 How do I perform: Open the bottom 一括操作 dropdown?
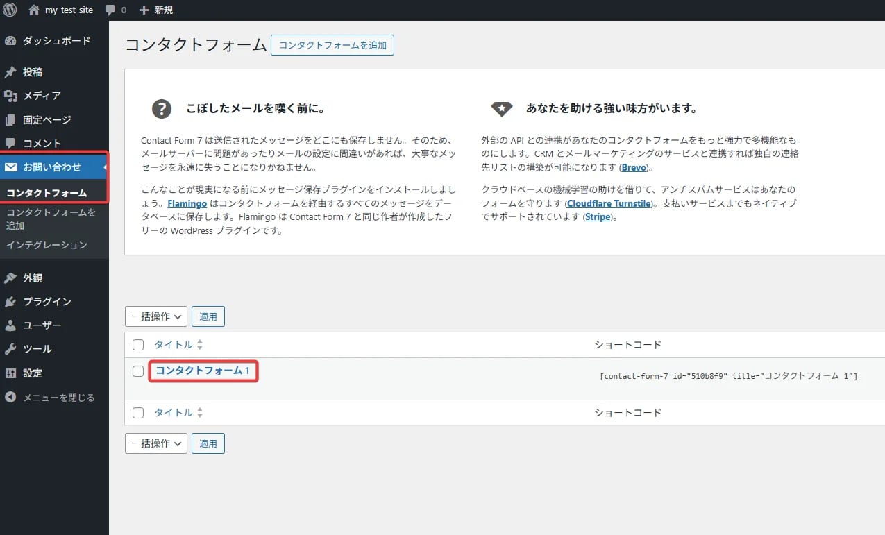[155, 443]
